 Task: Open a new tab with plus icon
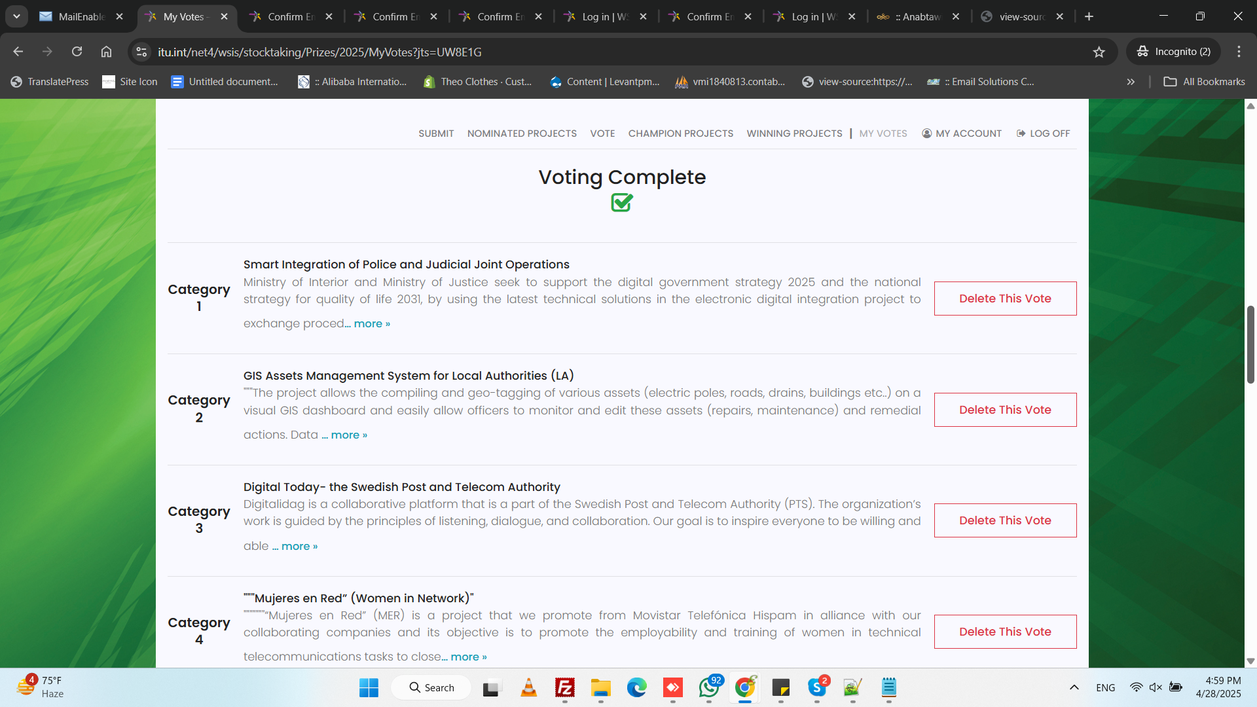1089,16
